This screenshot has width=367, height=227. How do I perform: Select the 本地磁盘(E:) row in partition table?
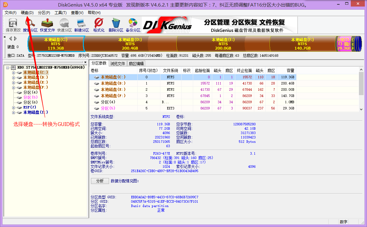coord(193,90)
